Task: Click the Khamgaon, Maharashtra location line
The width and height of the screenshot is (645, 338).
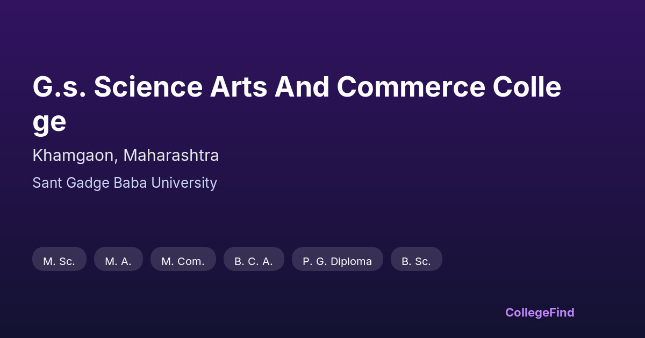Action: pos(125,156)
